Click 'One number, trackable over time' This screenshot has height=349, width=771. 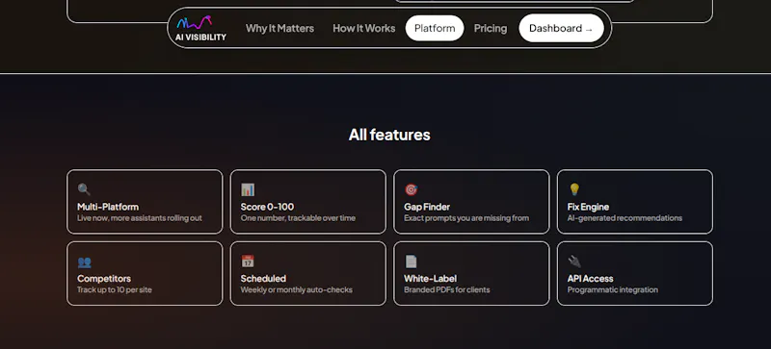[x=298, y=218]
